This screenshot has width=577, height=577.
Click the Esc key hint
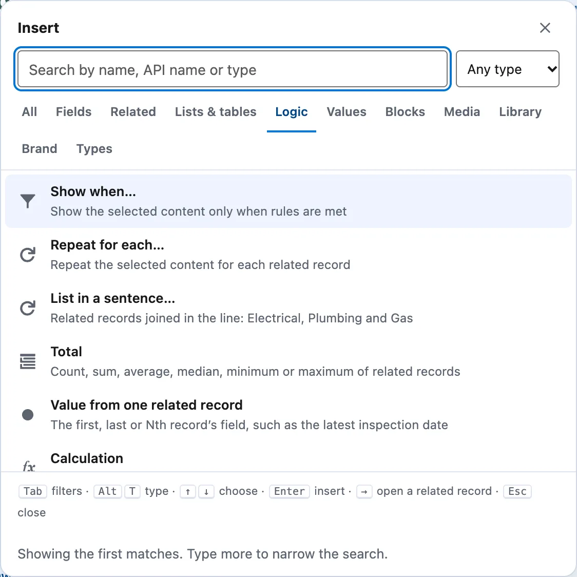(517, 491)
